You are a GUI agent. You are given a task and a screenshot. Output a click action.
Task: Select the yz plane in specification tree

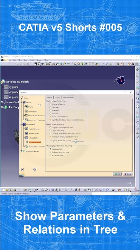[13, 92]
